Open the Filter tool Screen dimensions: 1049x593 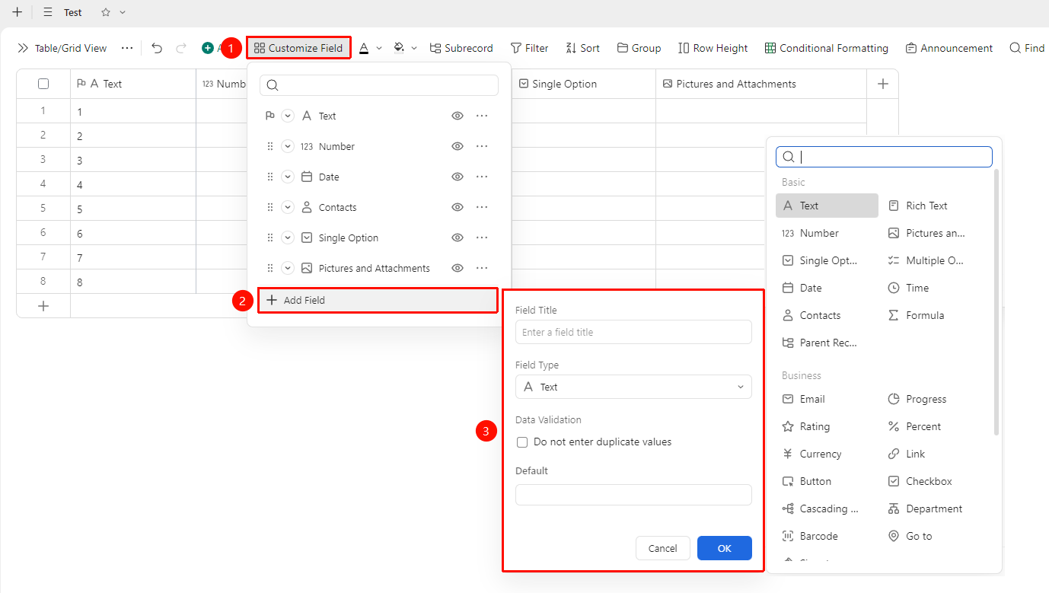pyautogui.click(x=529, y=48)
